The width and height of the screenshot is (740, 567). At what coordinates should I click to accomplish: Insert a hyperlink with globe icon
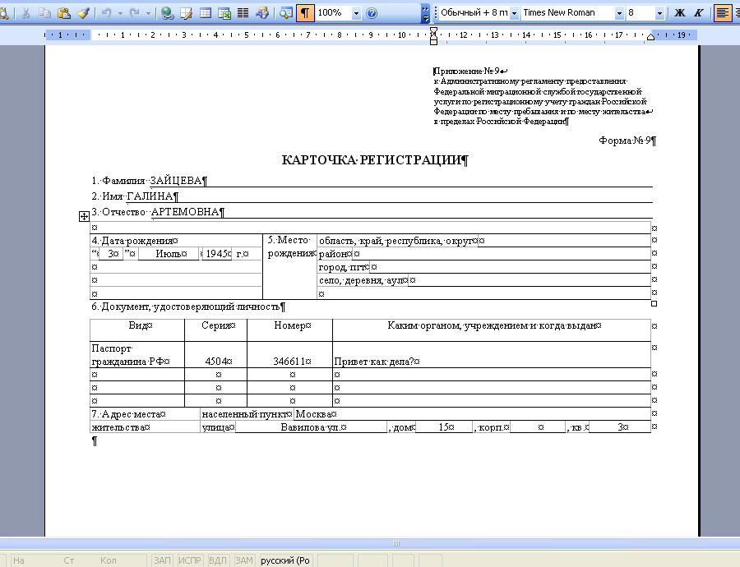167,12
